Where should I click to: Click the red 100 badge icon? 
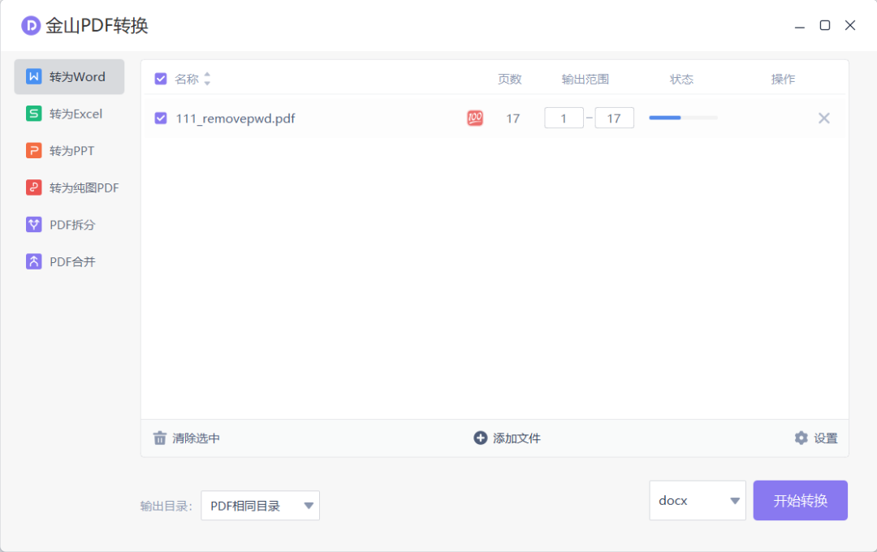(475, 118)
